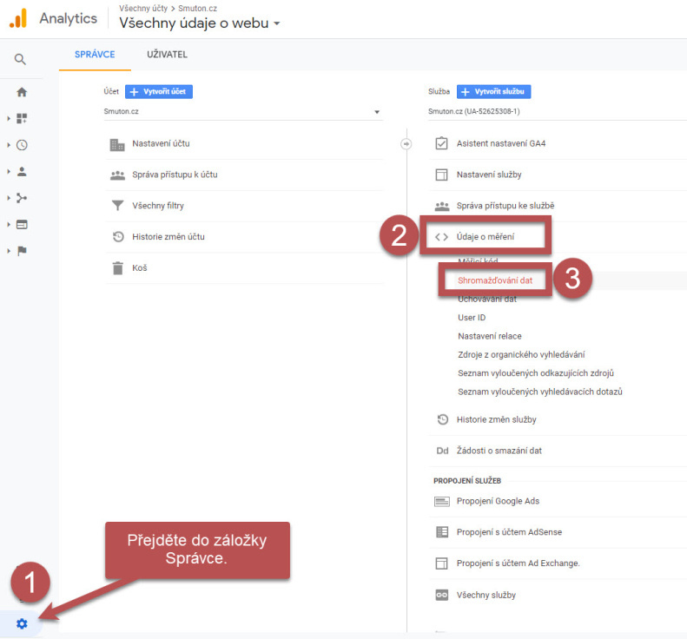Click the Admin gear icon
Viewport: 687px width, 639px height.
[x=22, y=623]
